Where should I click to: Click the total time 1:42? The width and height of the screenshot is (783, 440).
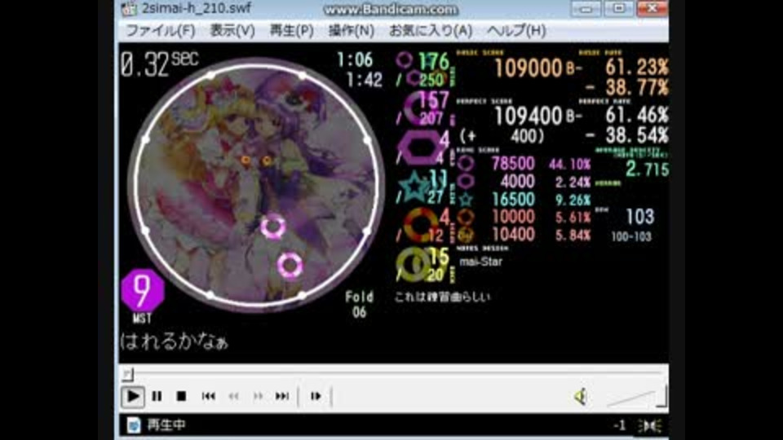[365, 80]
